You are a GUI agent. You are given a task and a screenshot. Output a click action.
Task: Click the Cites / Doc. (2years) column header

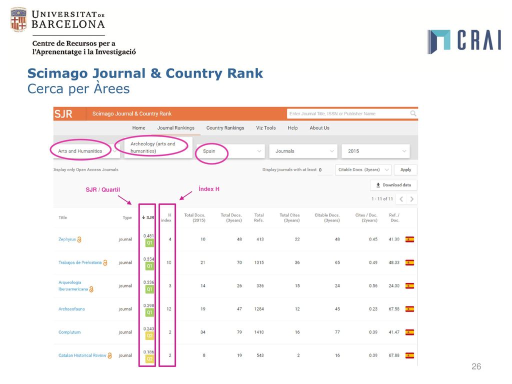coord(366,218)
